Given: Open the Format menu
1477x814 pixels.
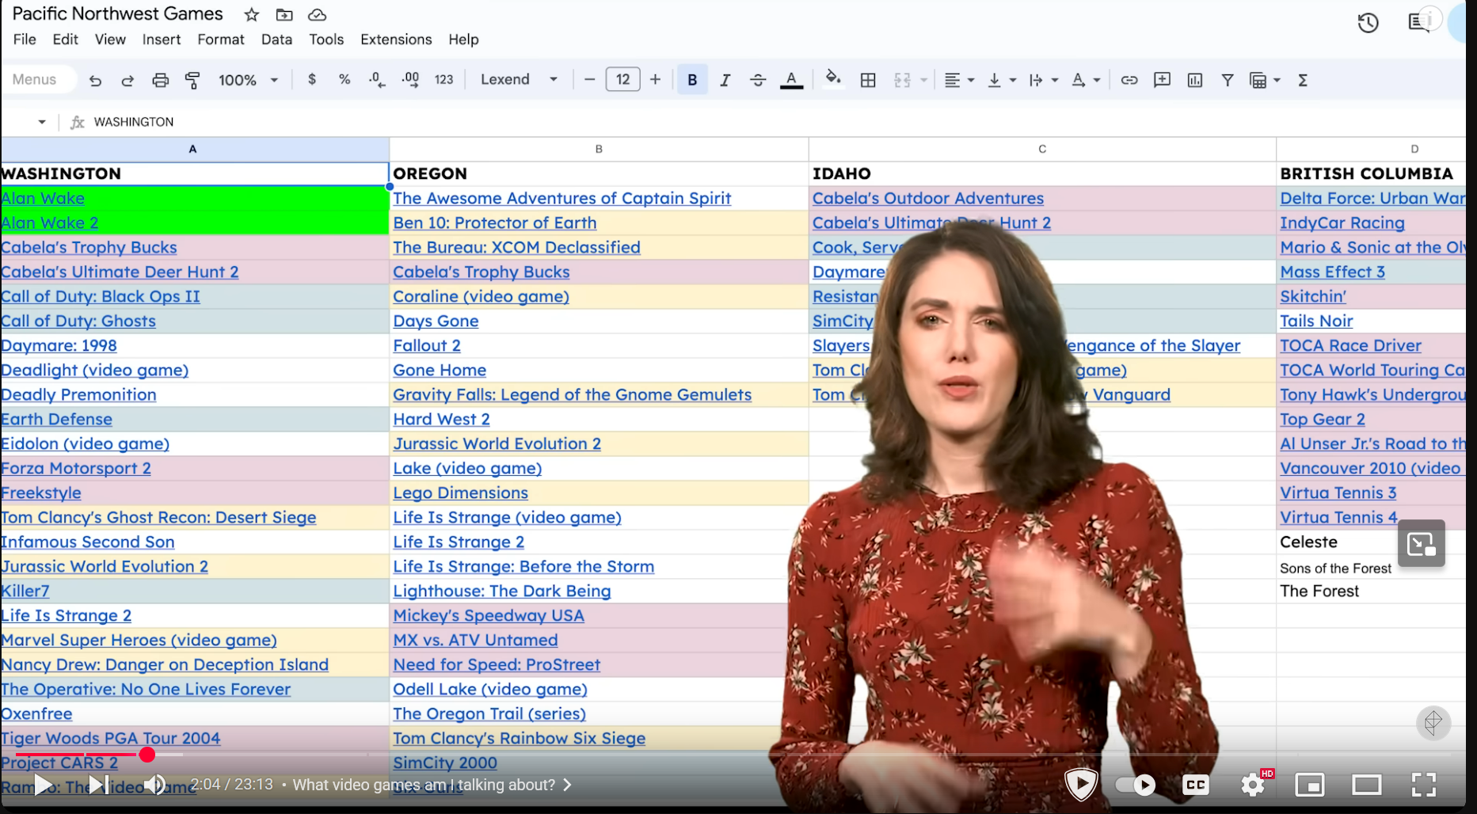Looking at the screenshot, I should [221, 40].
